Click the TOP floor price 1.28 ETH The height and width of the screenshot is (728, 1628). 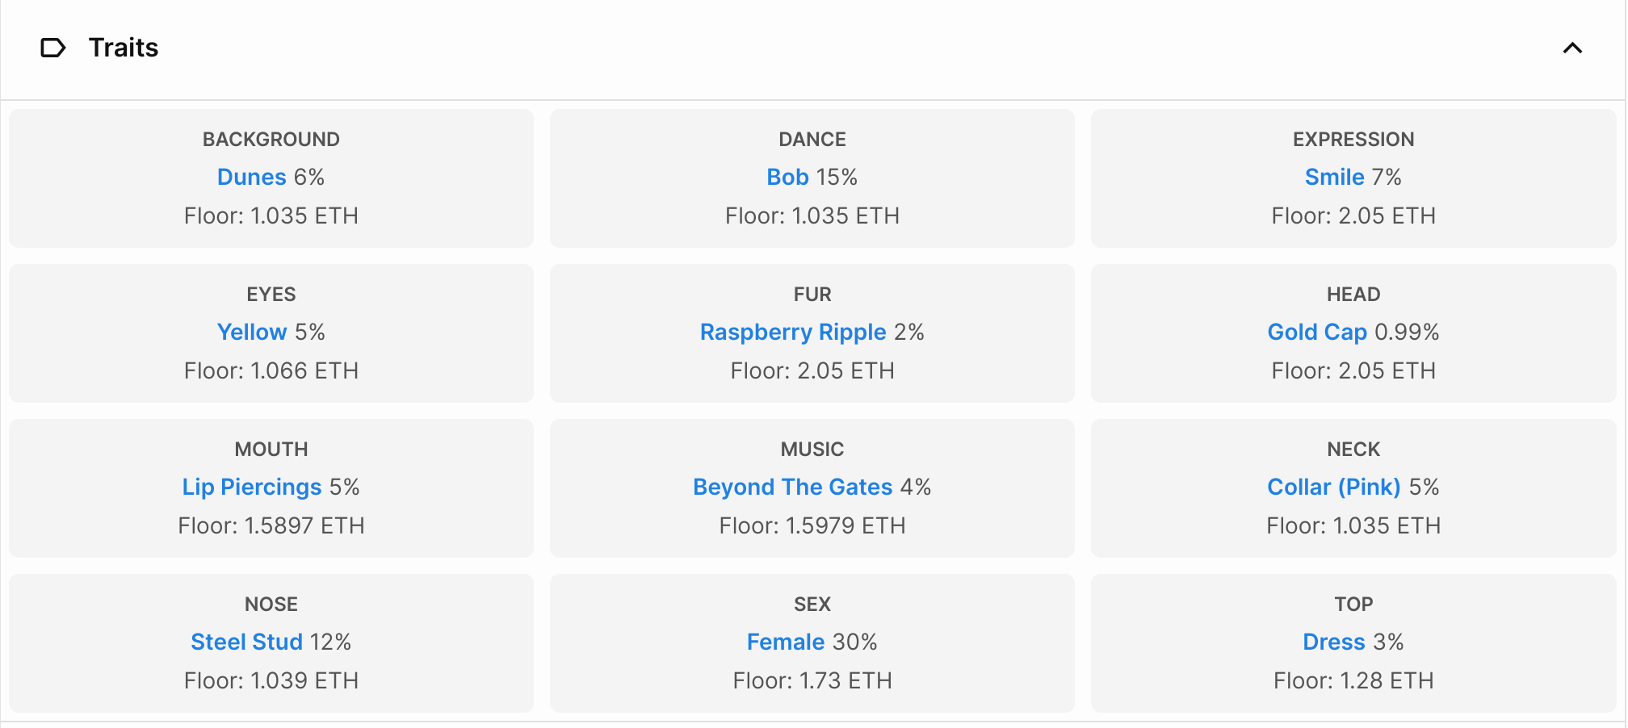click(1353, 680)
